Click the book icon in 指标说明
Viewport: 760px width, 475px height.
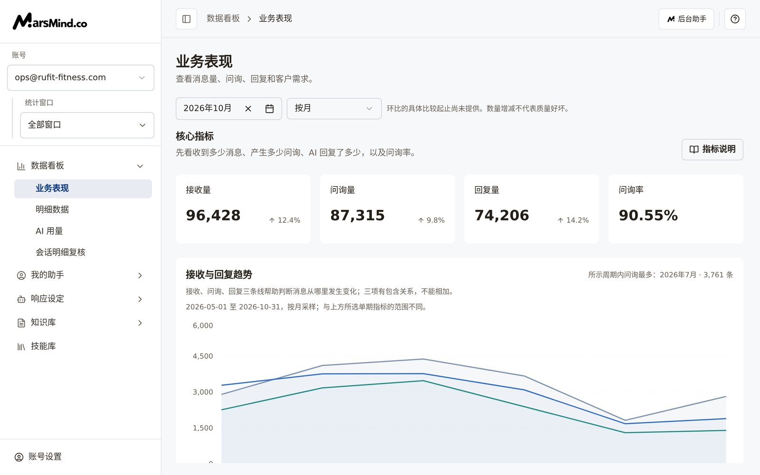[x=693, y=150]
